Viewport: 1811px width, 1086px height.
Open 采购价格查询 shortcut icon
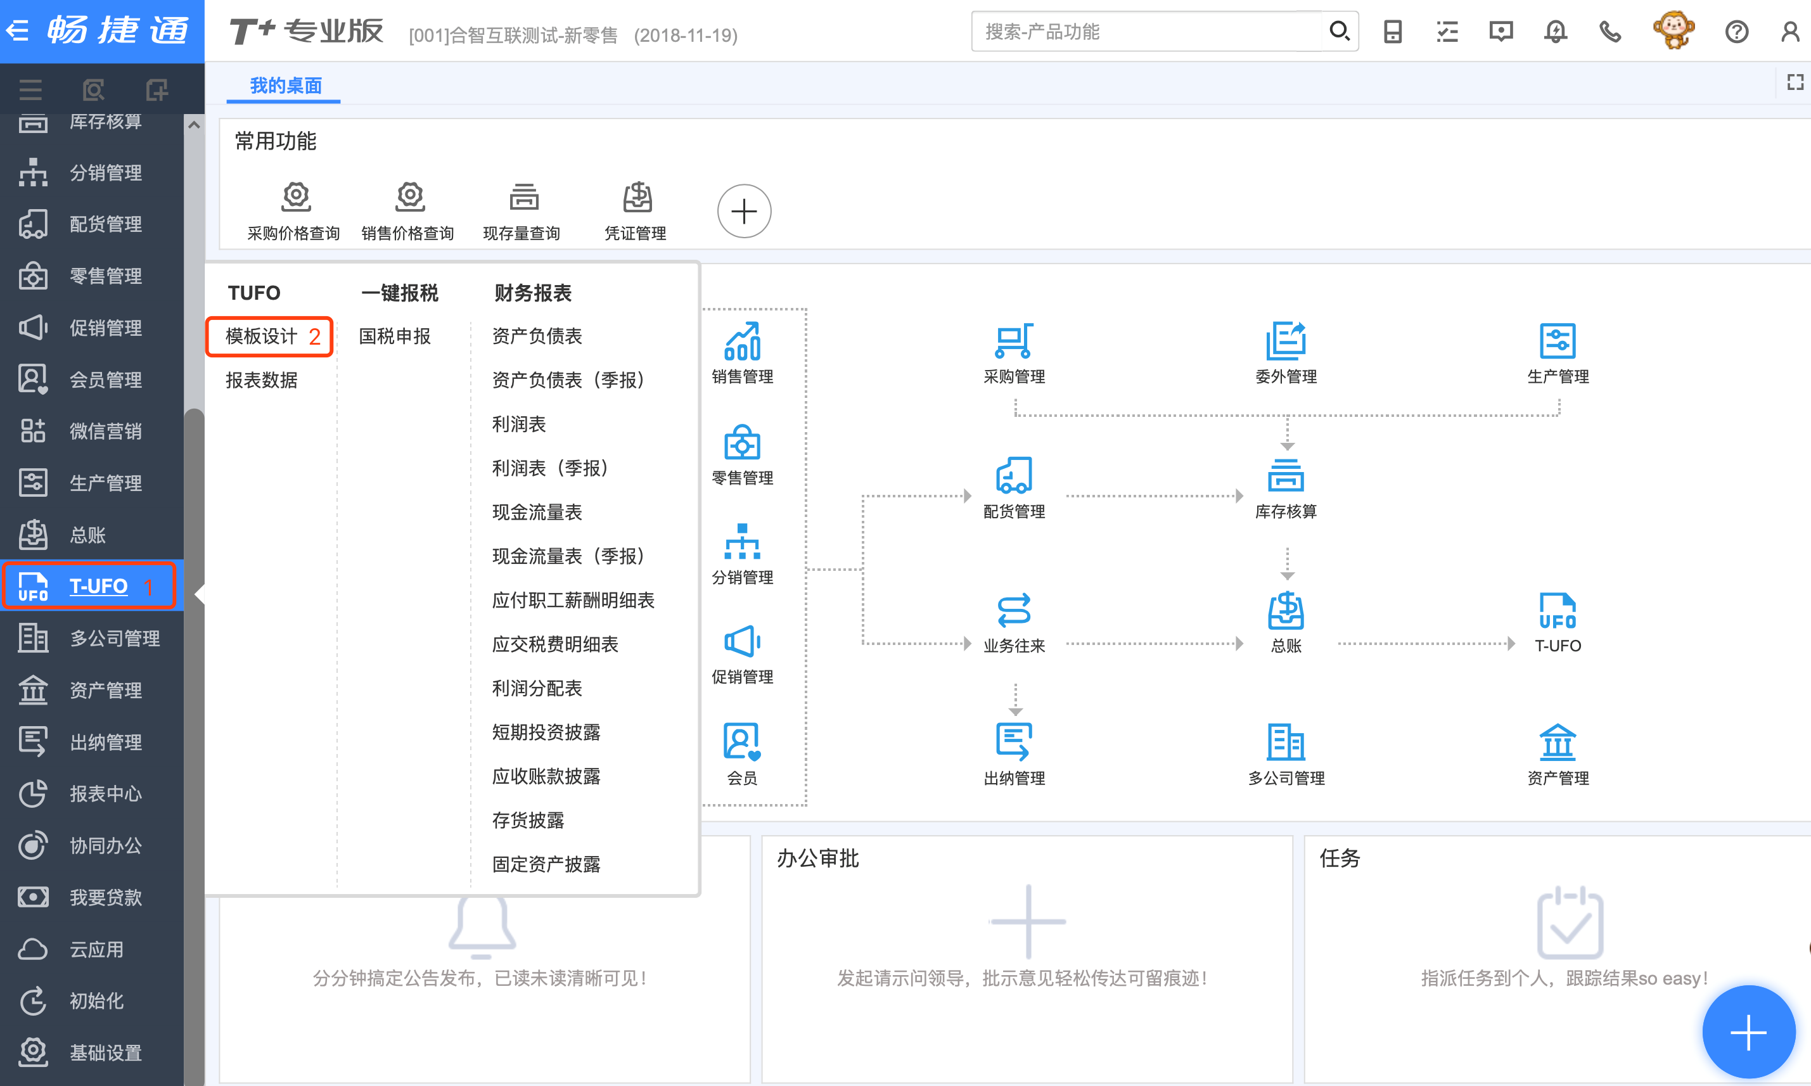coord(296,196)
